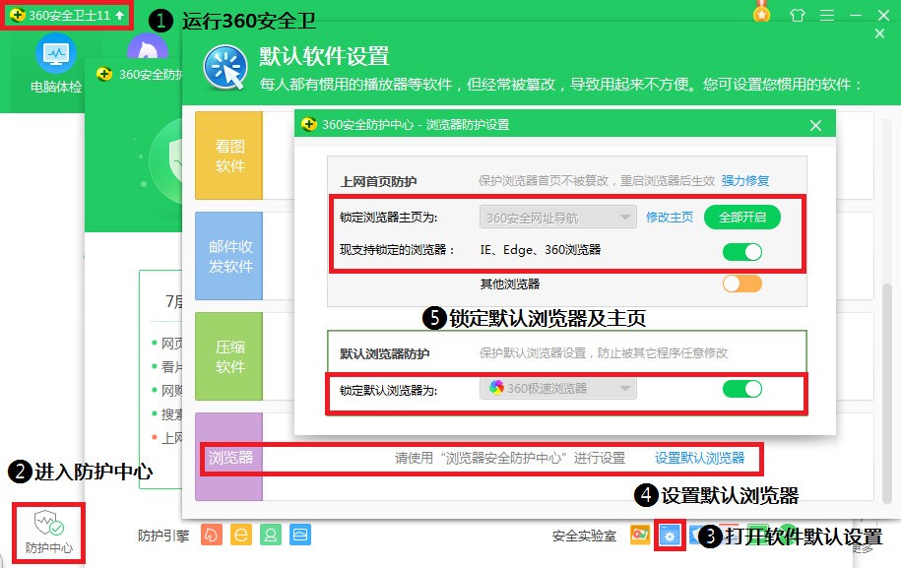Open the main menu hamburger icon
901x568 pixels.
pyautogui.click(x=827, y=15)
